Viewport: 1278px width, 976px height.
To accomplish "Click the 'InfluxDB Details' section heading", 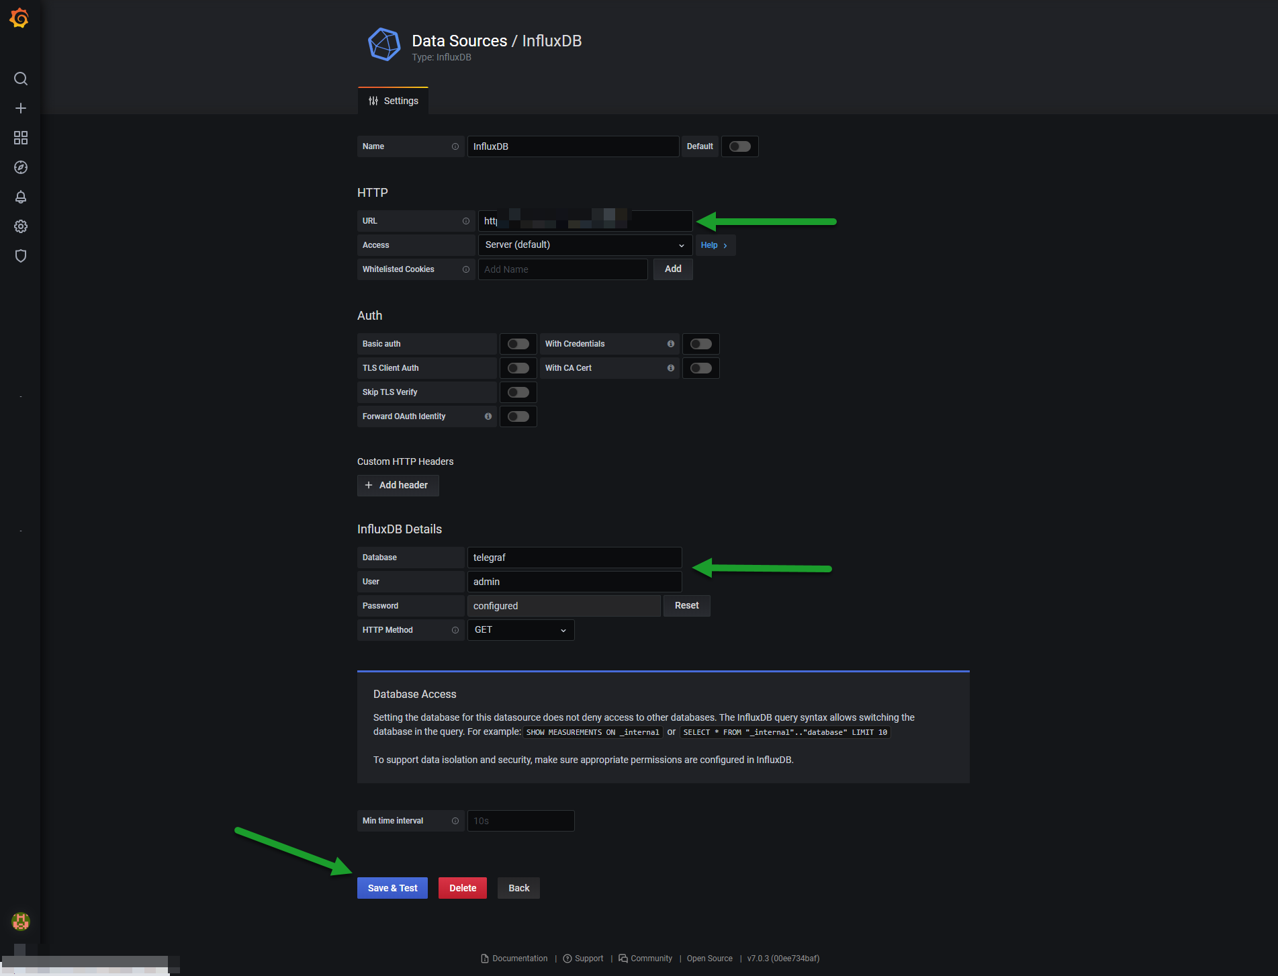I will [400, 529].
